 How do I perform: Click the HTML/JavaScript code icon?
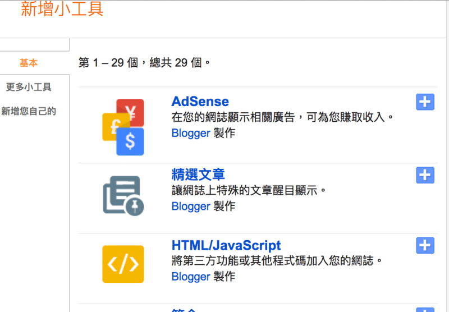click(x=123, y=264)
